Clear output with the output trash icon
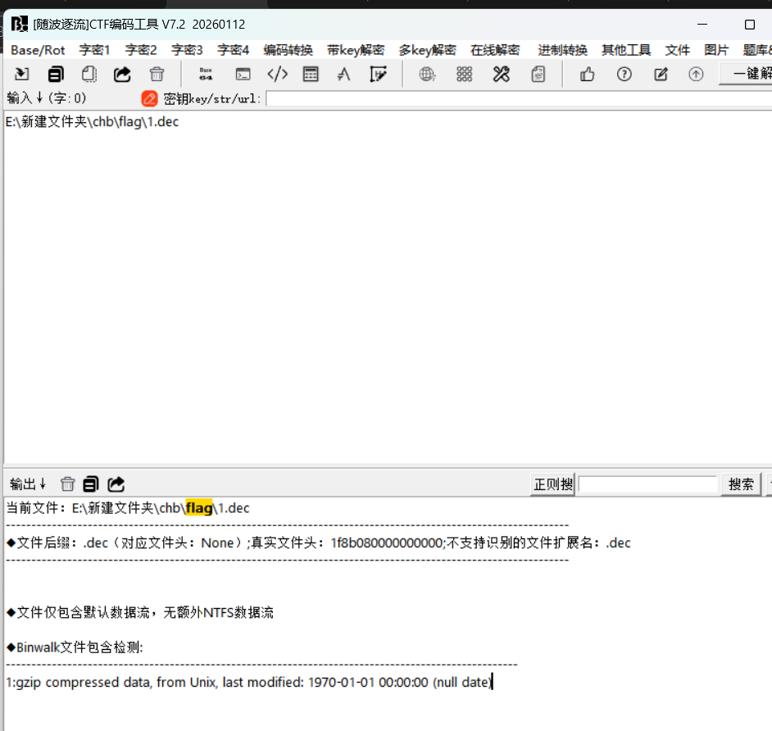 pos(68,484)
